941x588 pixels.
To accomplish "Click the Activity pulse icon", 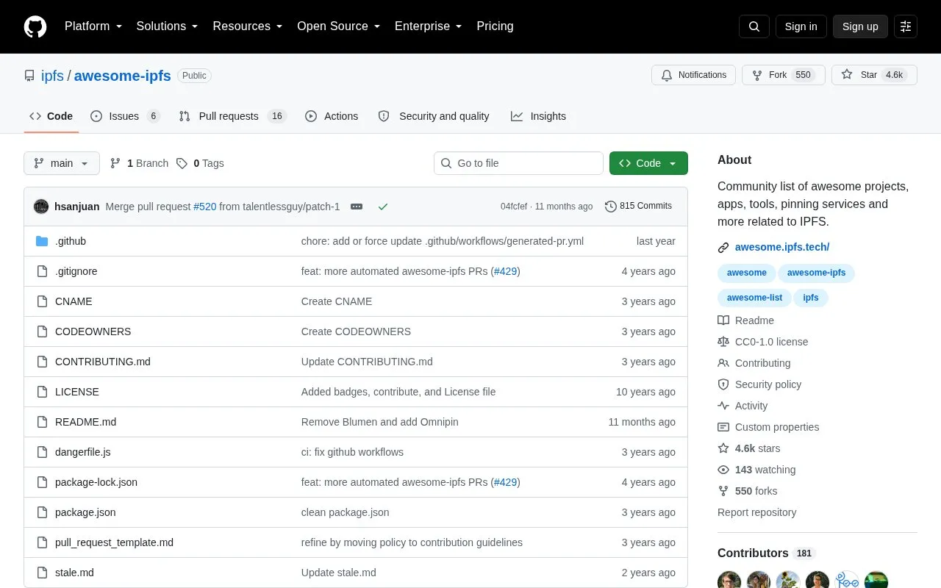I will coord(723,406).
